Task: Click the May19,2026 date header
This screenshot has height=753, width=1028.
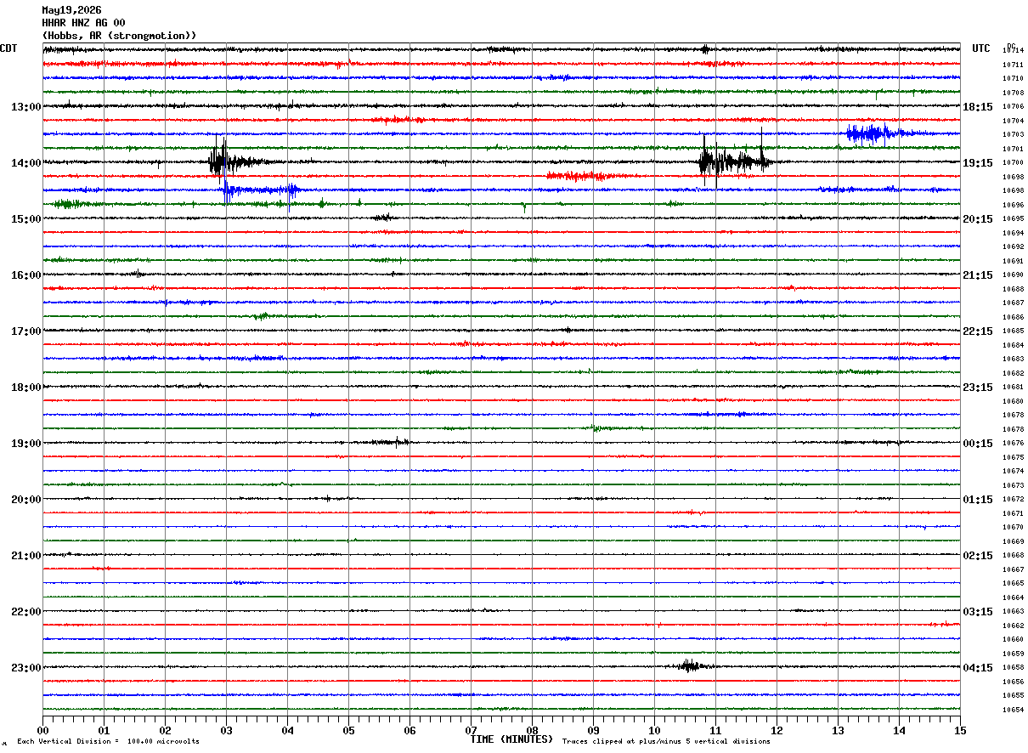Action: 71,10
